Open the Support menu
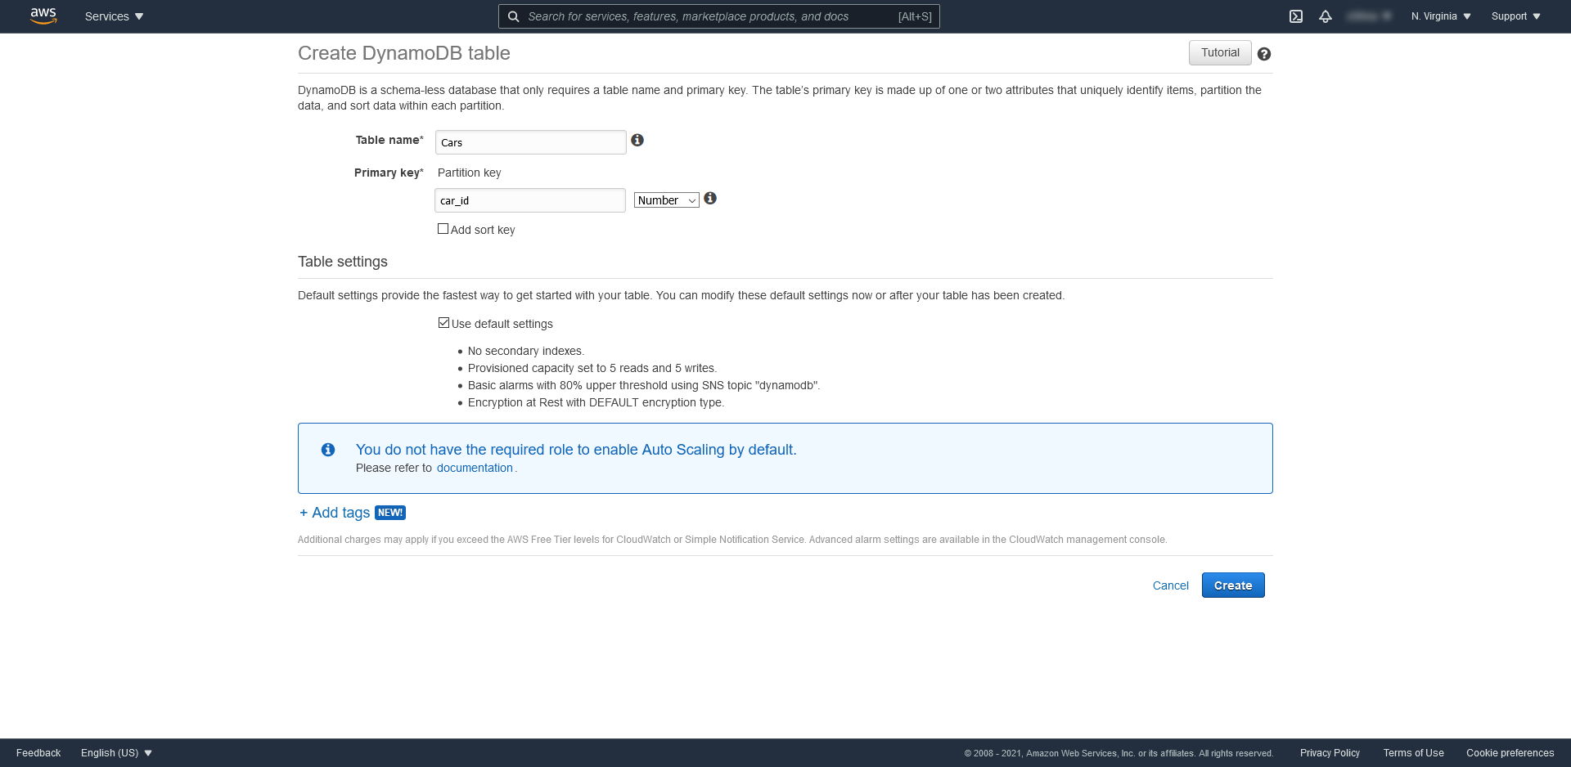The image size is (1571, 767). pos(1515,16)
